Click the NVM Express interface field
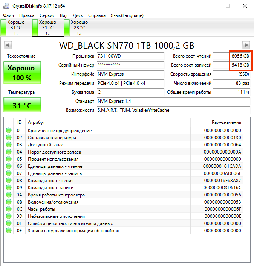 tap(130, 74)
